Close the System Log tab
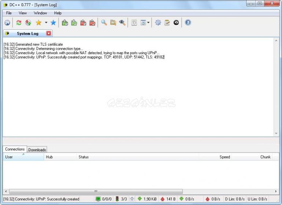The height and width of the screenshot is (205, 282). tap(49, 33)
